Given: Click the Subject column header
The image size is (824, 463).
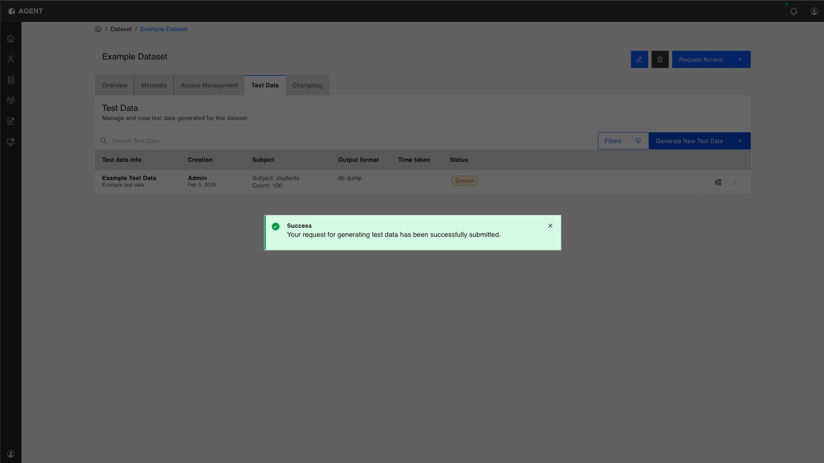Looking at the screenshot, I should pyautogui.click(x=263, y=160).
